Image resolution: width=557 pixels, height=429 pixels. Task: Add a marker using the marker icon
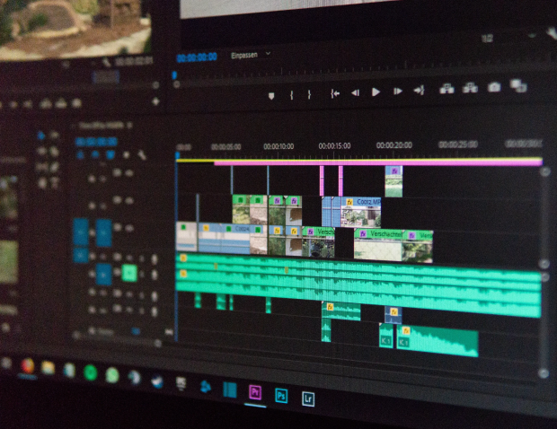[271, 94]
